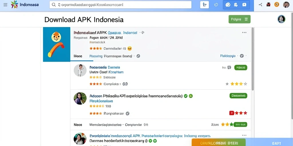Click green checkmark badge after Adoon title

click(x=185, y=96)
